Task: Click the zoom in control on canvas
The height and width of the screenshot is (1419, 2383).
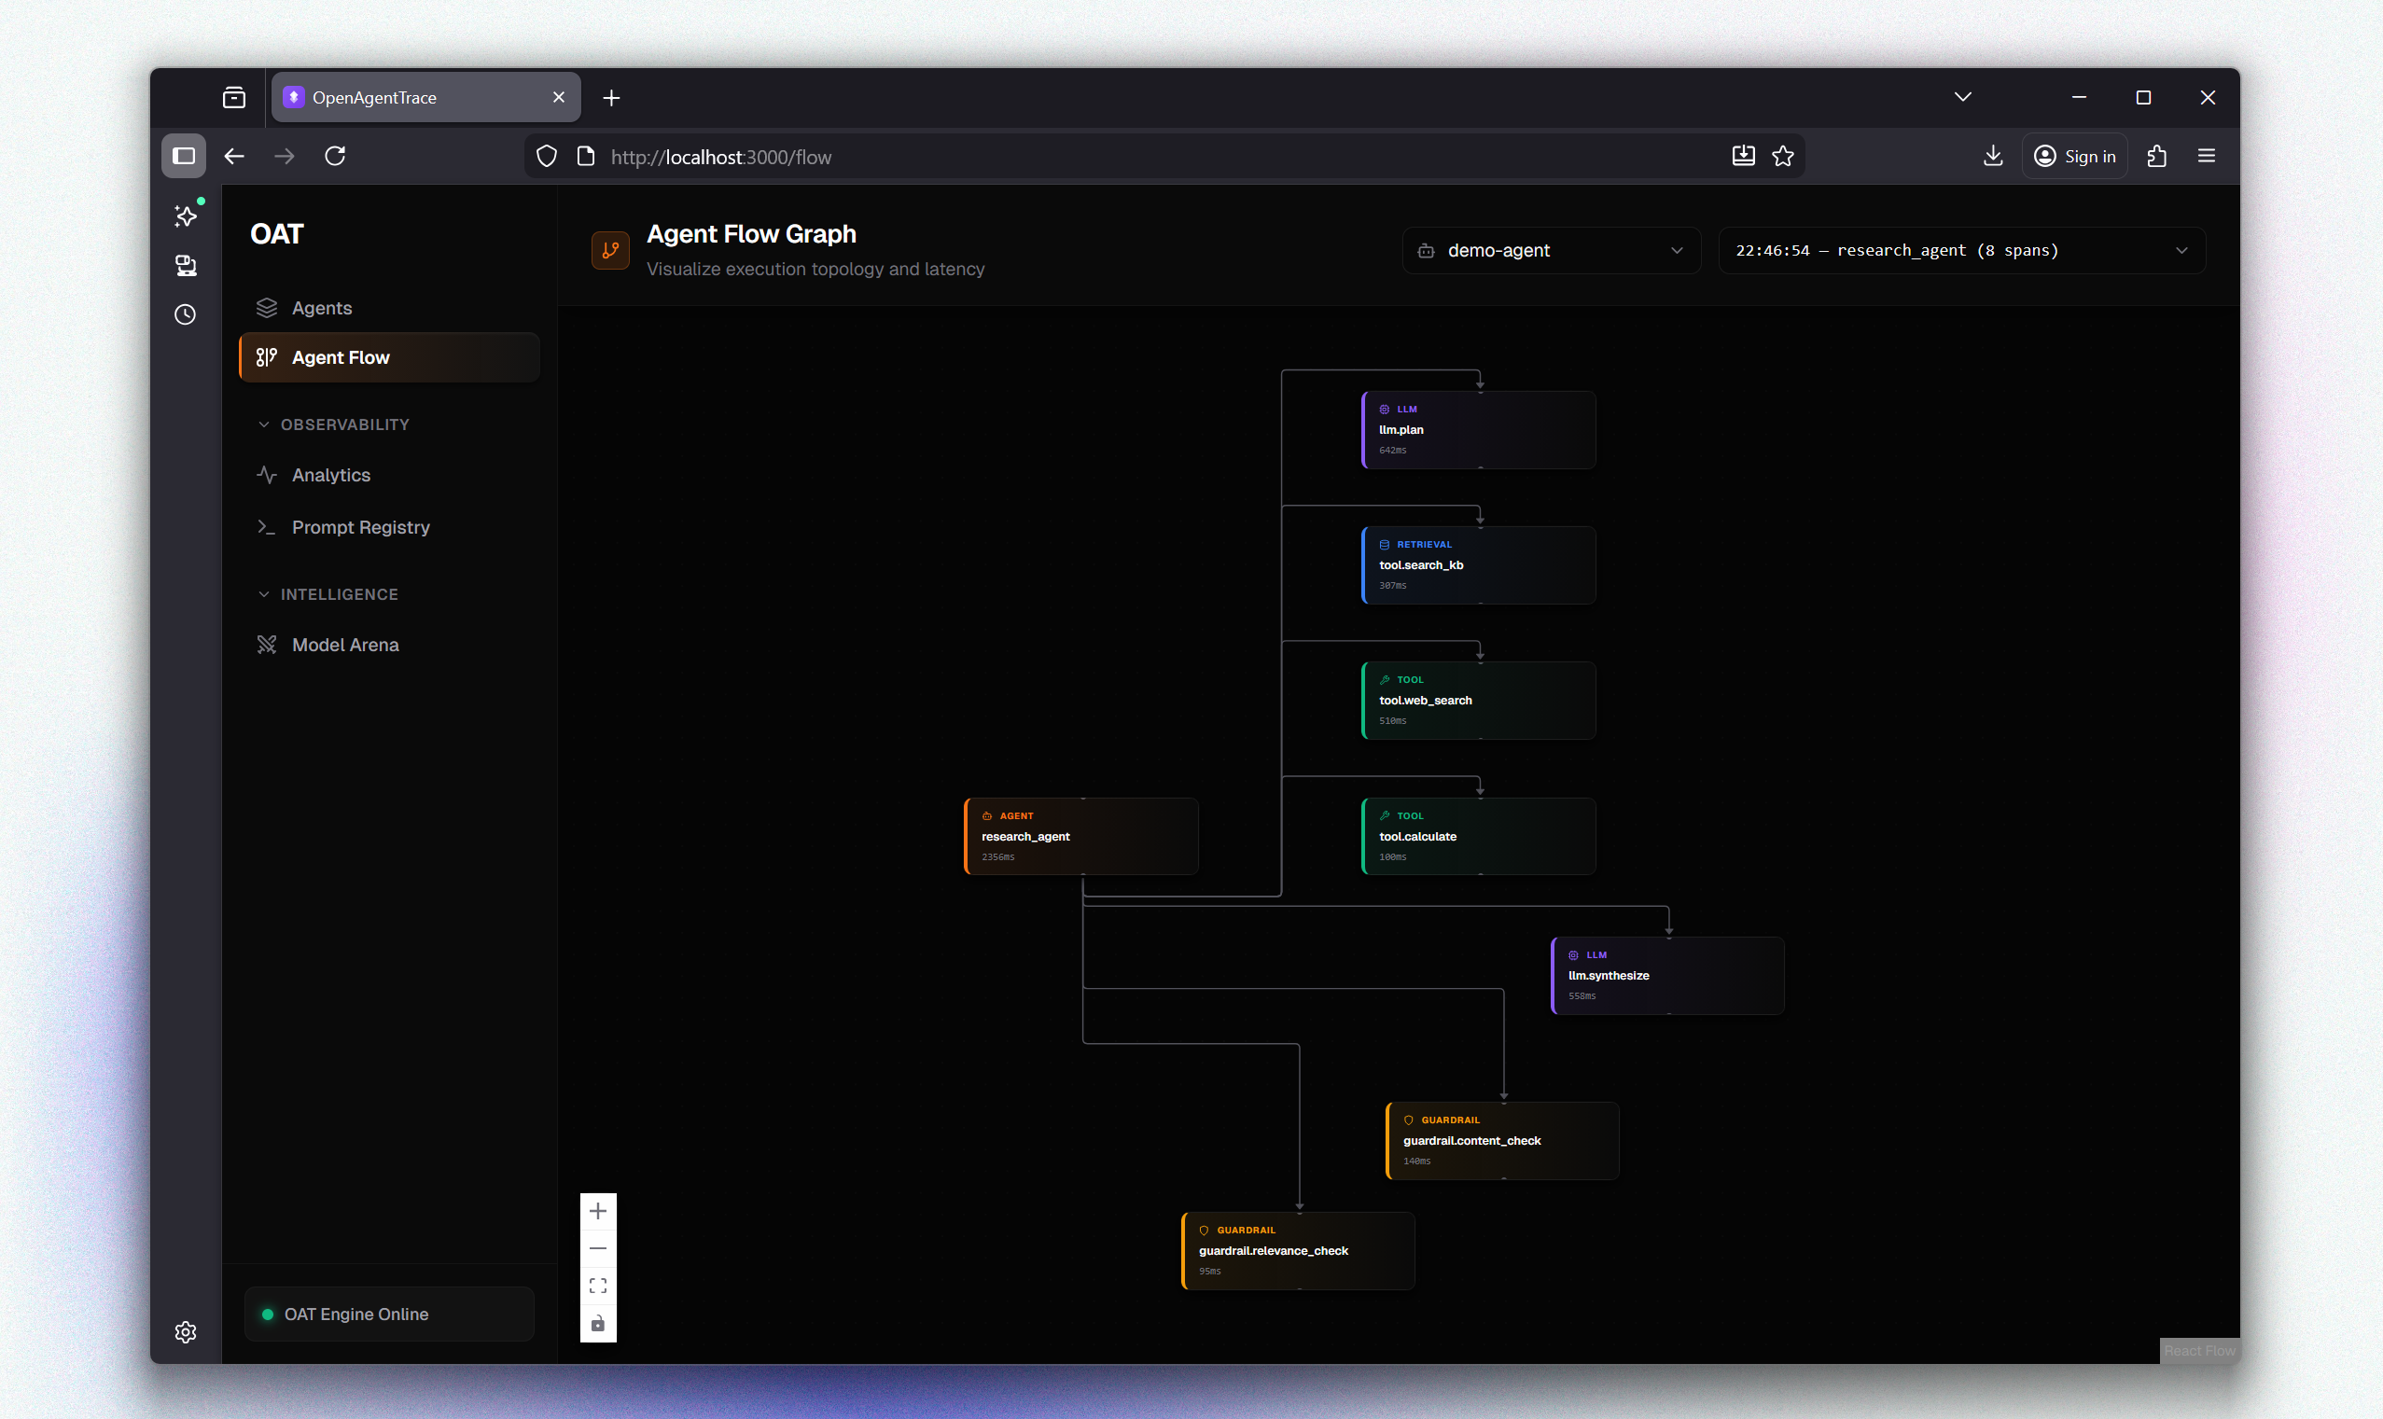Action: click(599, 1211)
